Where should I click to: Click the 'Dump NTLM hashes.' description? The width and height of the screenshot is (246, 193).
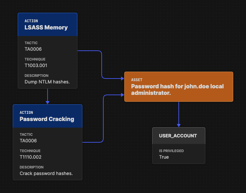click(47, 82)
